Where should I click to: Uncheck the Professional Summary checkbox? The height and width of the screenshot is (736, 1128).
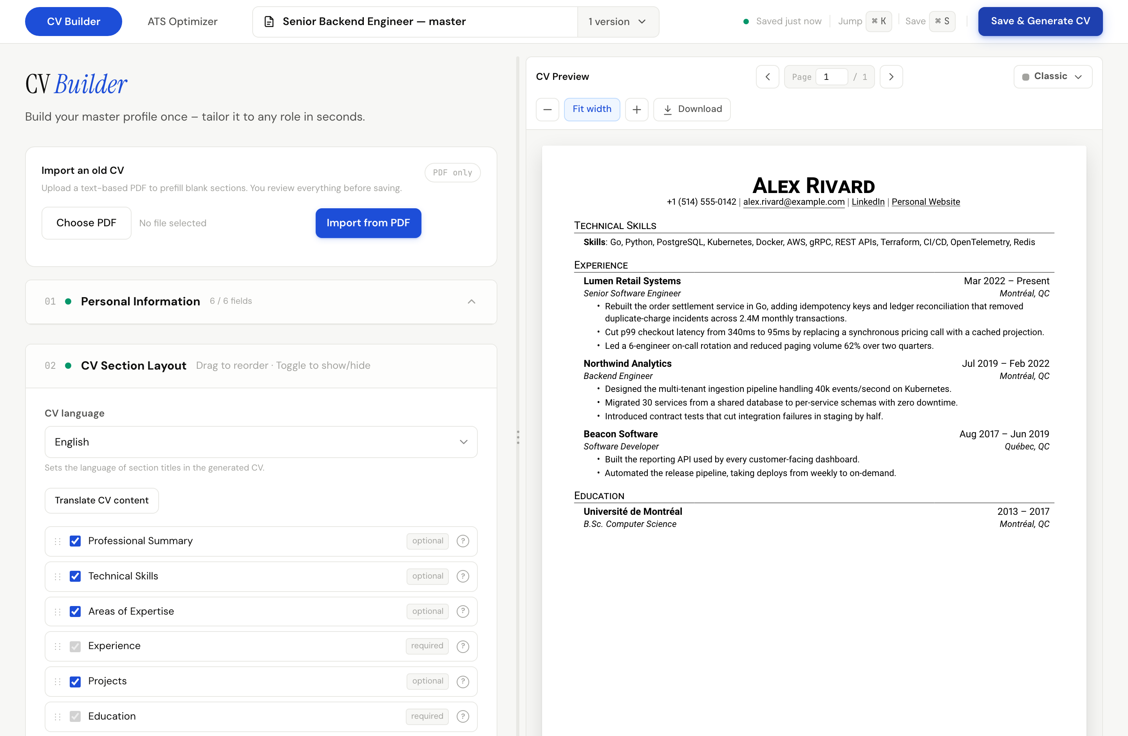click(x=75, y=541)
